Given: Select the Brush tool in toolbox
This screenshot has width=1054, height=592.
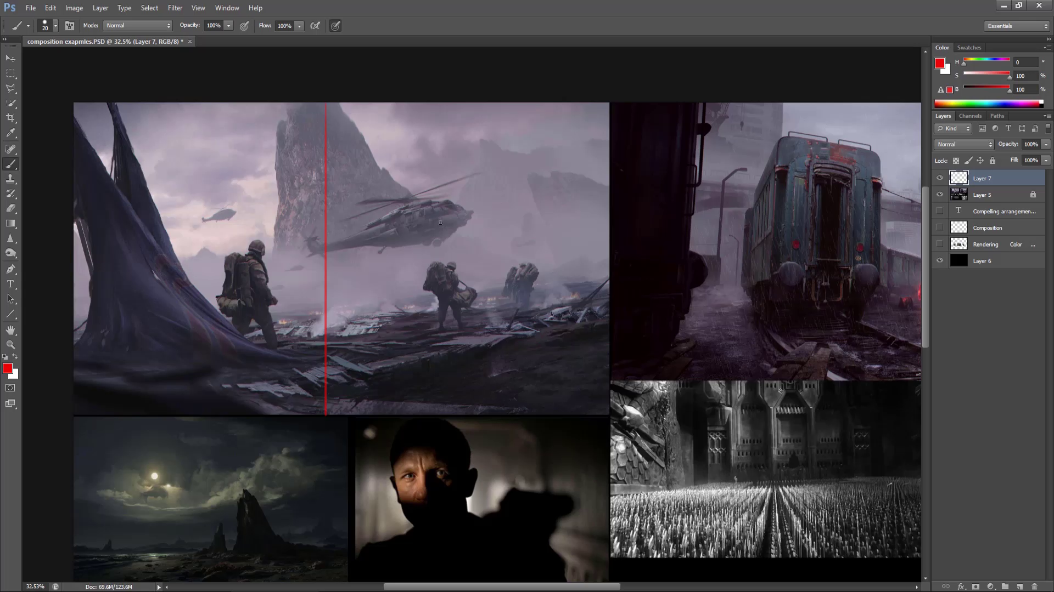Looking at the screenshot, I should tap(10, 164).
